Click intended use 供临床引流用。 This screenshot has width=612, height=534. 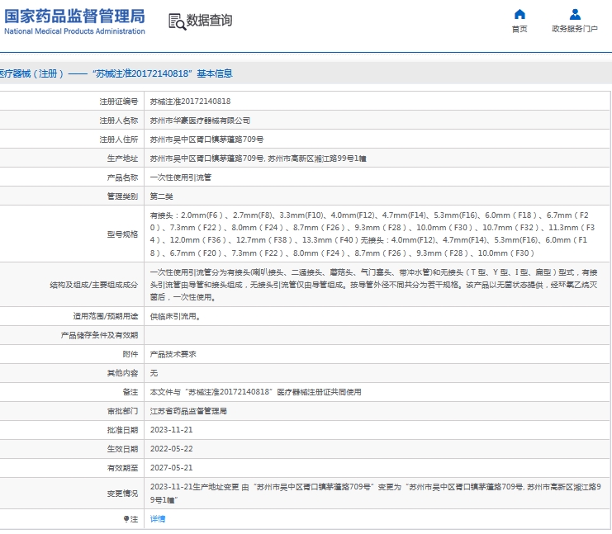(176, 316)
